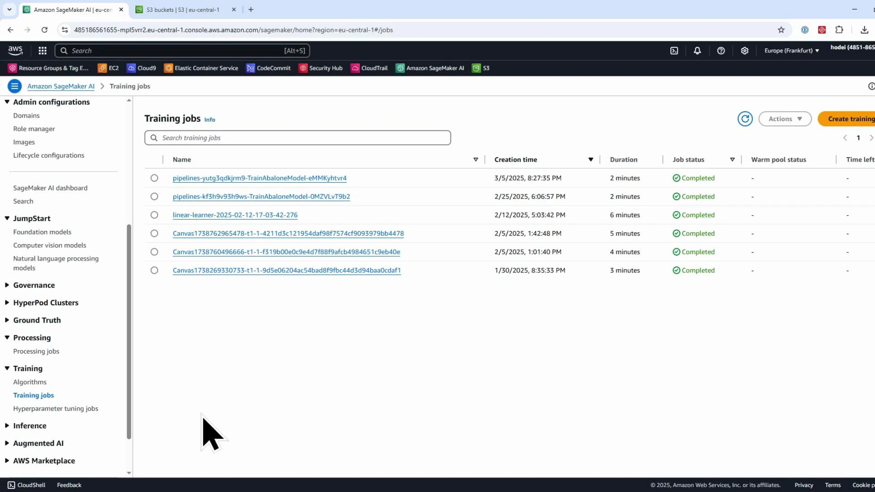
Task: Open the Job status filter dropdown
Action: [x=732, y=159]
